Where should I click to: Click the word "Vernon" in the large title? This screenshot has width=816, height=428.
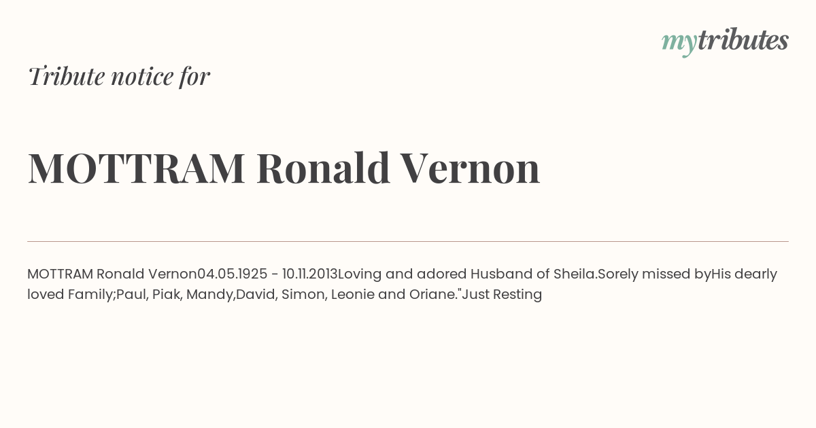pyautogui.click(x=470, y=168)
